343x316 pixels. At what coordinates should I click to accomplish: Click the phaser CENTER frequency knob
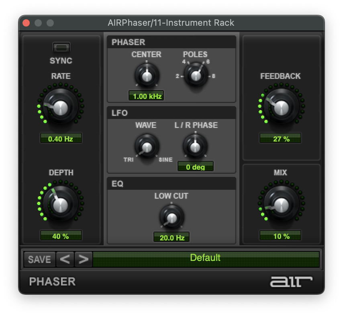(147, 76)
